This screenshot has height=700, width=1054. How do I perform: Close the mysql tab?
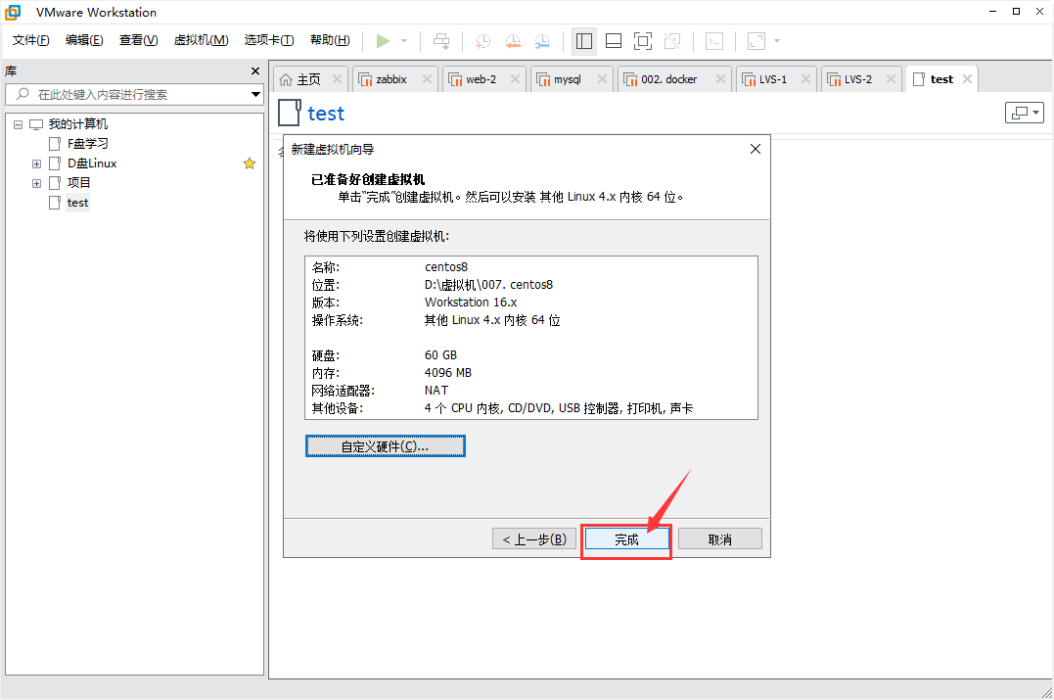point(602,79)
